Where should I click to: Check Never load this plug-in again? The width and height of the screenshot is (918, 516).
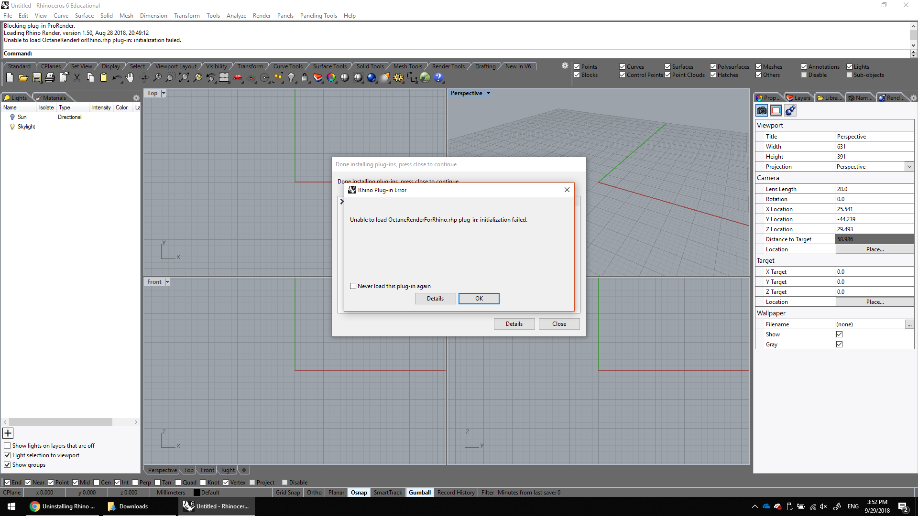point(353,286)
